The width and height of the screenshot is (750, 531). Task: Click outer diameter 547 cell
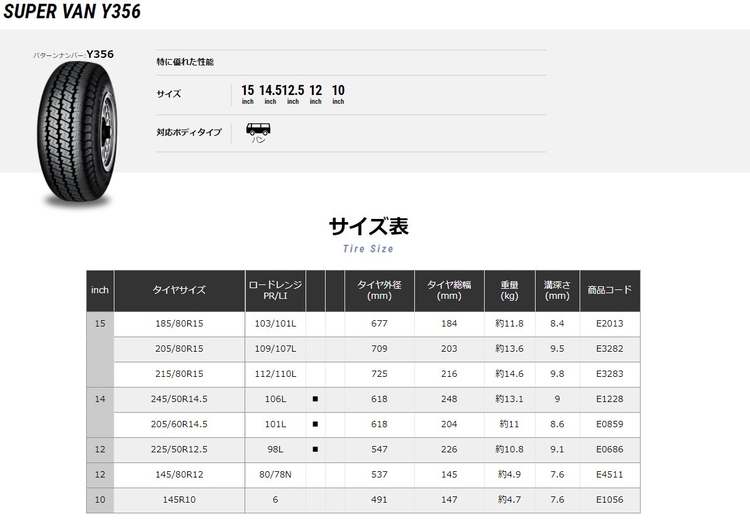pyautogui.click(x=379, y=450)
